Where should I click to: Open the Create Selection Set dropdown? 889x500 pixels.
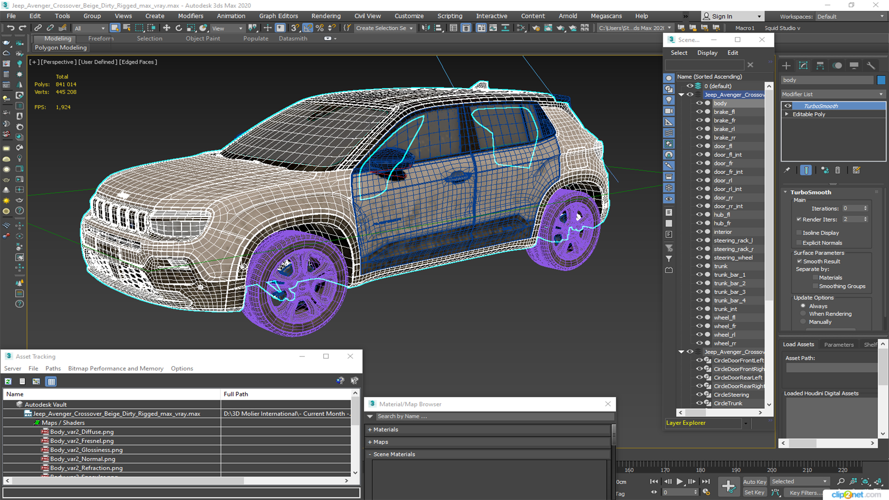[384, 28]
